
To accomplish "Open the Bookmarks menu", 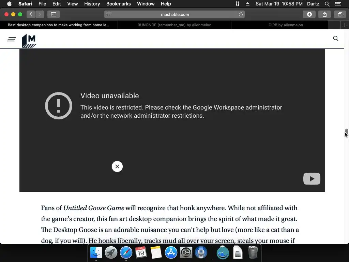I will (118, 4).
